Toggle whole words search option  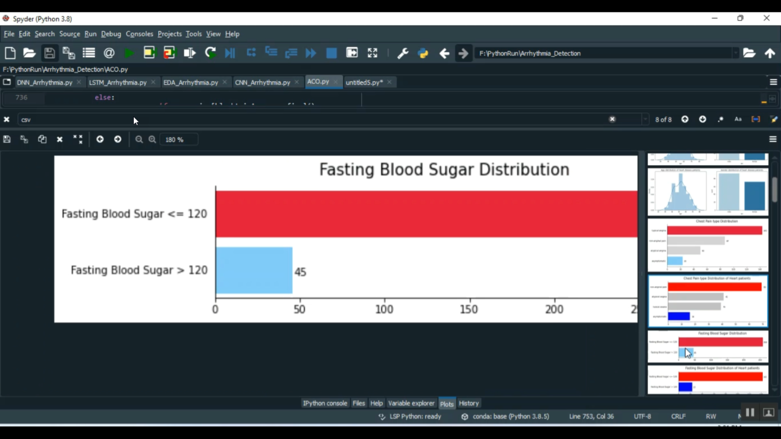755,120
